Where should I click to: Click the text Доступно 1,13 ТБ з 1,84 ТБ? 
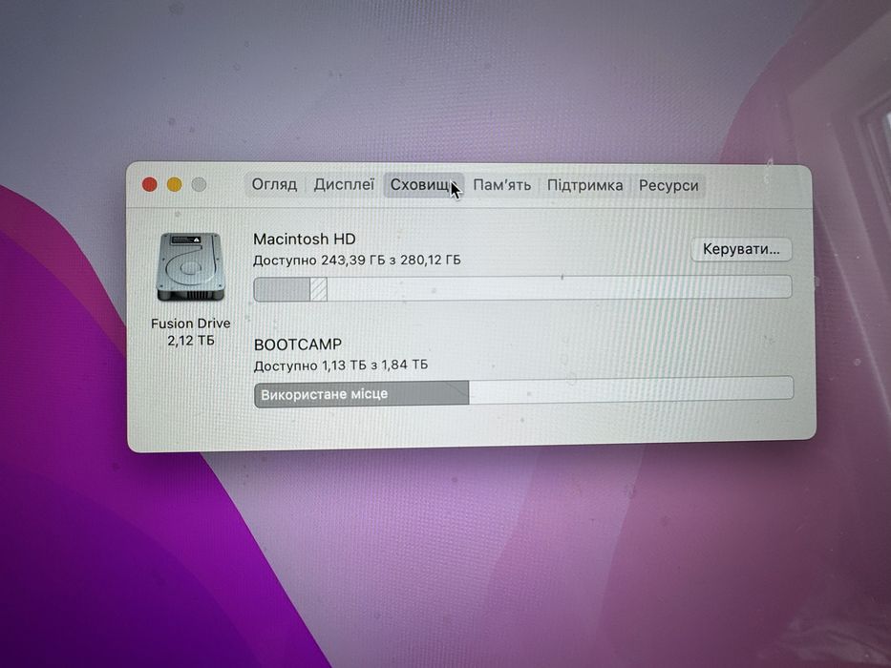340,365
